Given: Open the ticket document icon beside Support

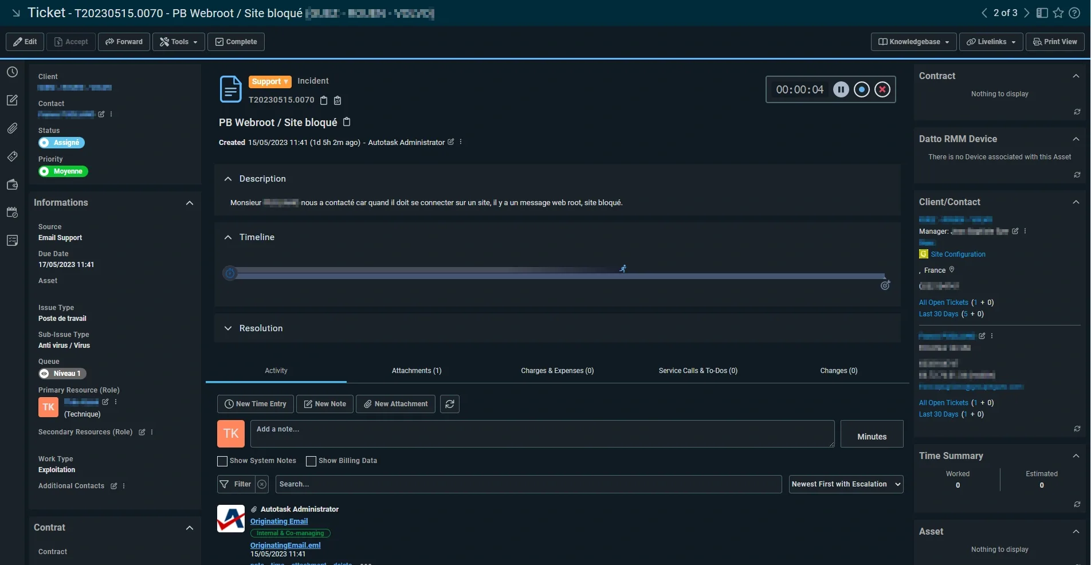Looking at the screenshot, I should click(230, 89).
